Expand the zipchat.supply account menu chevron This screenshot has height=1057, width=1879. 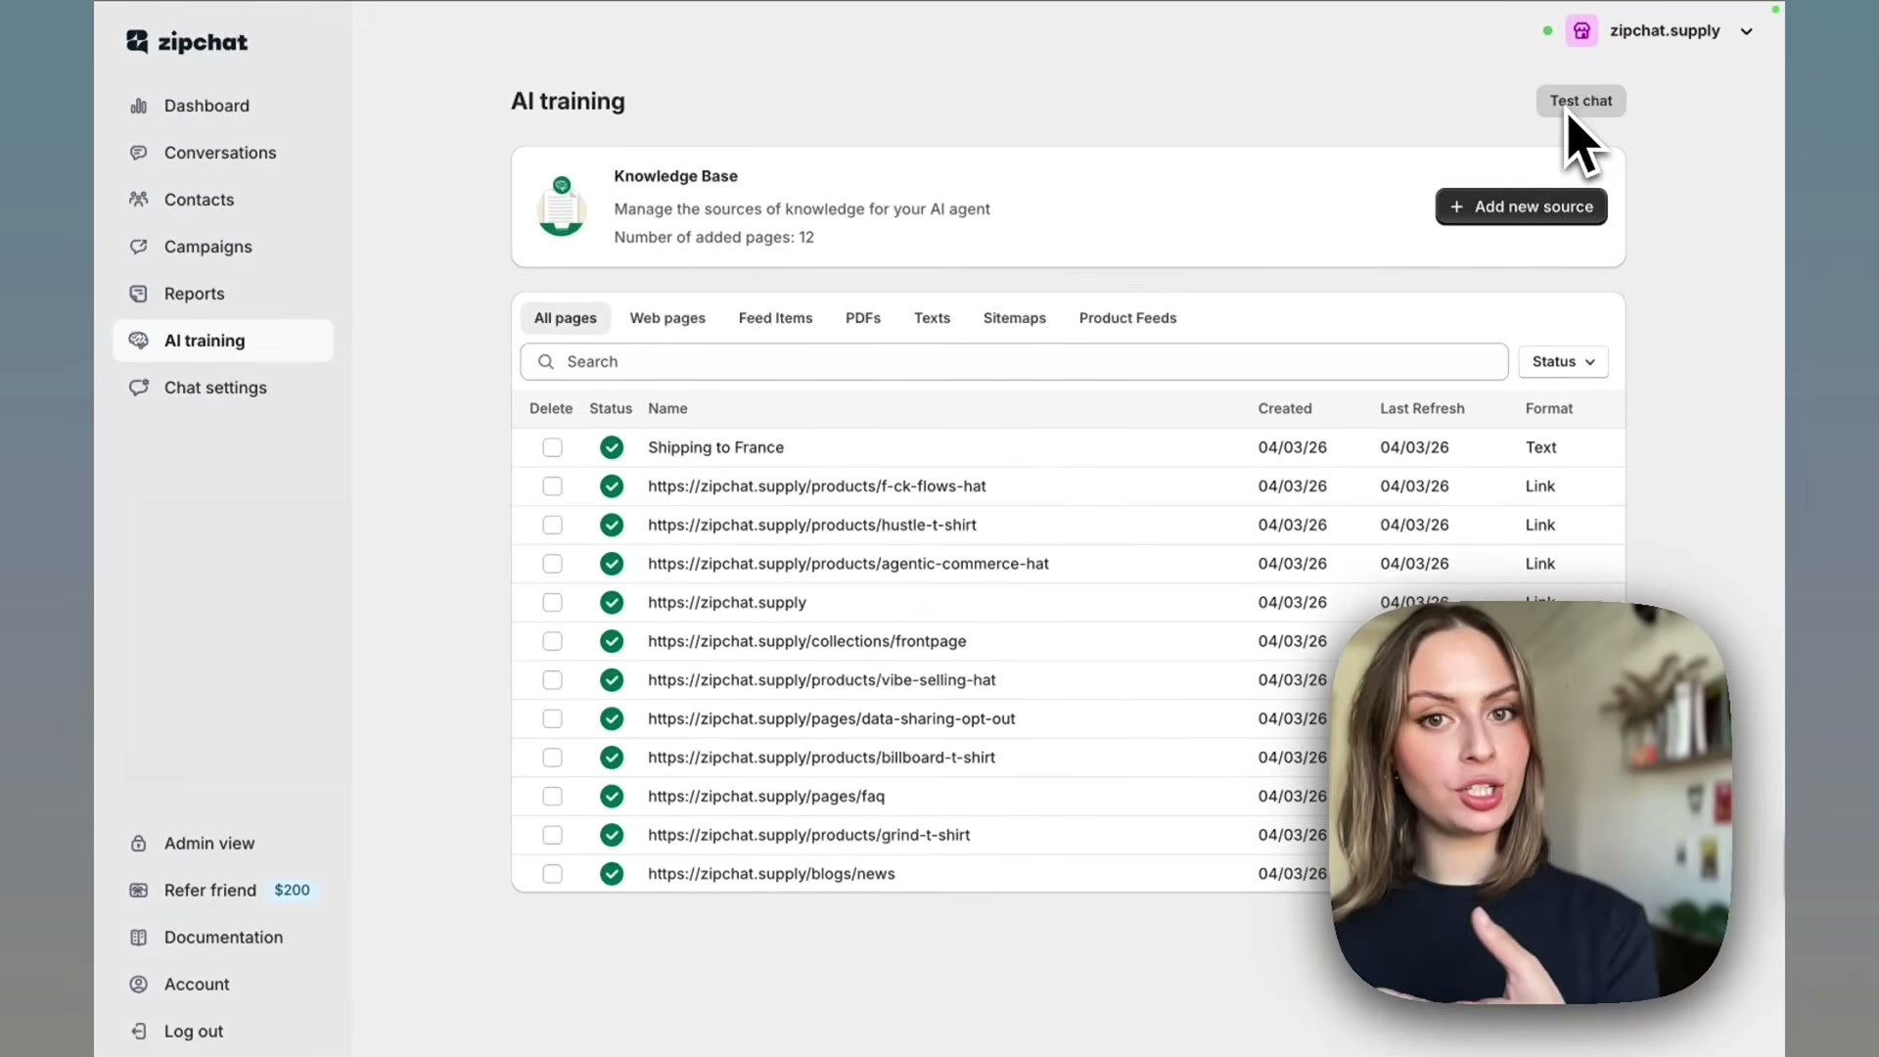coord(1746,31)
